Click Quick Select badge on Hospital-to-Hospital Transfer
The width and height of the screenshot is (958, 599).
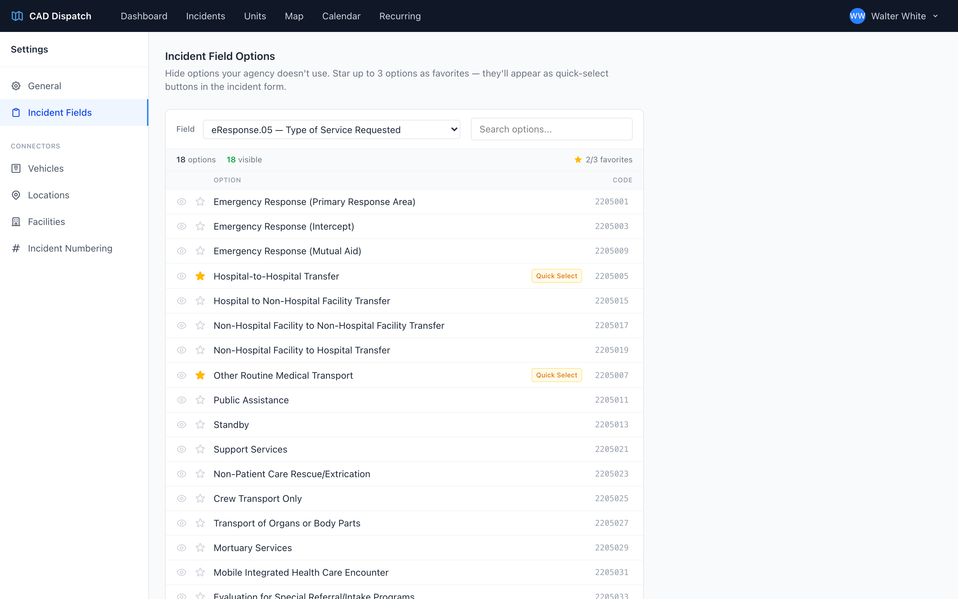[x=557, y=276]
